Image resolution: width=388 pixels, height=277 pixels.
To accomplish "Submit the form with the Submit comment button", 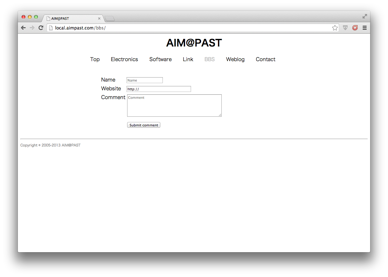I will [x=144, y=125].
